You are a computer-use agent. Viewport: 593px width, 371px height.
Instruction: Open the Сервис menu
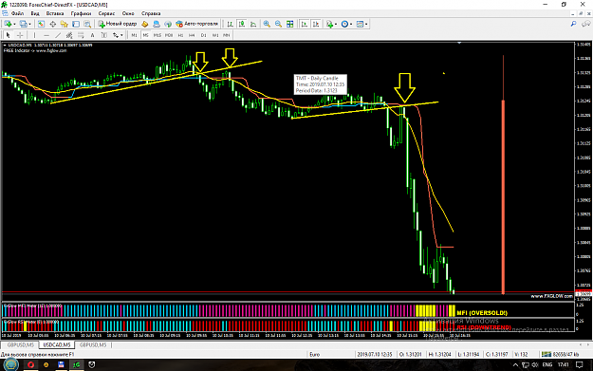click(x=106, y=13)
